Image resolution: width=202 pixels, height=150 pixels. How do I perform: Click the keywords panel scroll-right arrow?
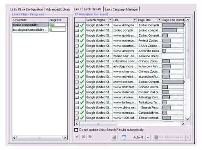click(x=65, y=137)
